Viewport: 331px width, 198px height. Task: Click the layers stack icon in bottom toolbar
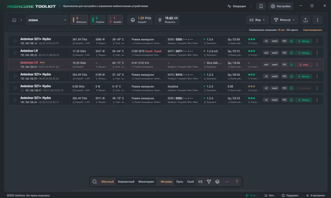tap(217, 182)
